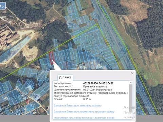Click the identify/help cursor tool button

[2, 6]
